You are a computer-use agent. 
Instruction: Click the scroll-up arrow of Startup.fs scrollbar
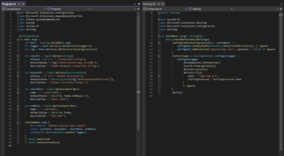[x=281, y=13]
